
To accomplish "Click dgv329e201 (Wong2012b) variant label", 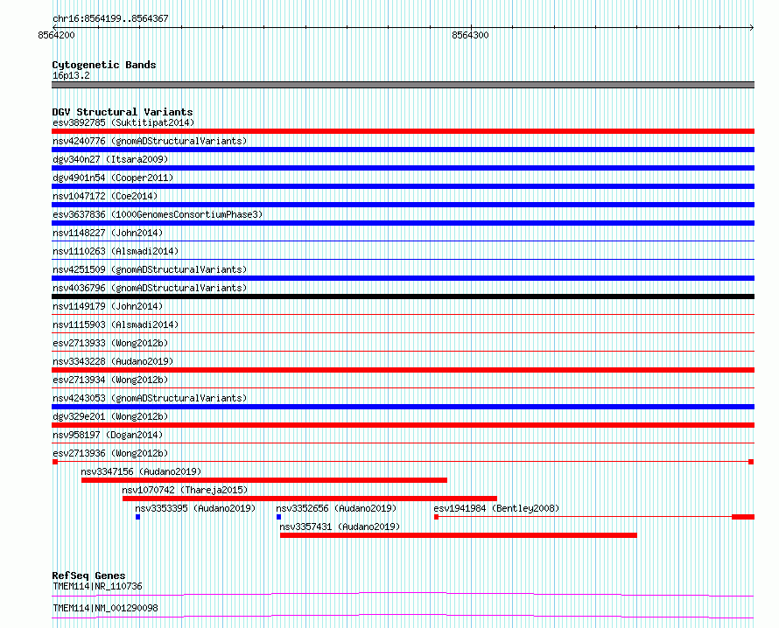I will (x=110, y=416).
